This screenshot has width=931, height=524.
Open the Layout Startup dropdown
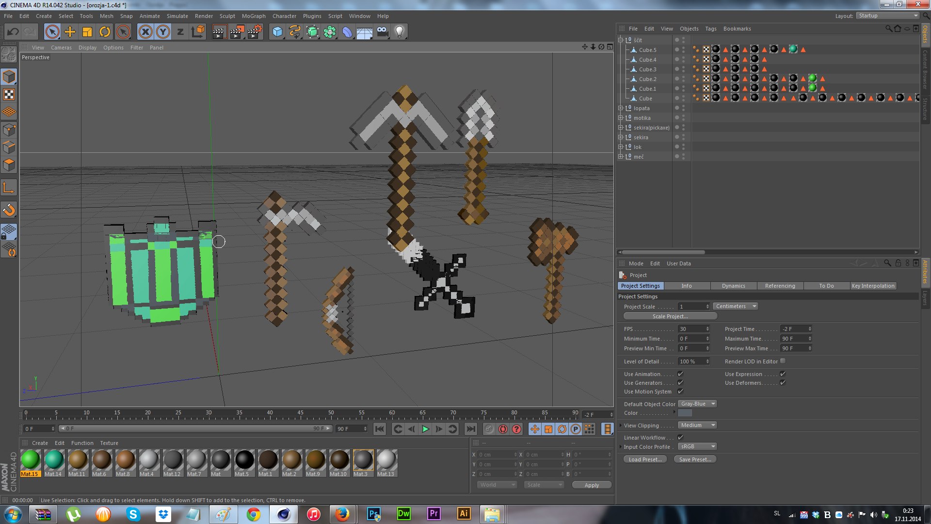(x=887, y=16)
